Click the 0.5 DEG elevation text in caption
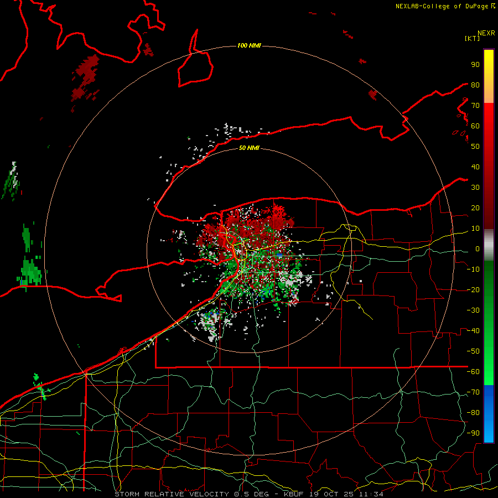498x498 pixels. [251, 494]
